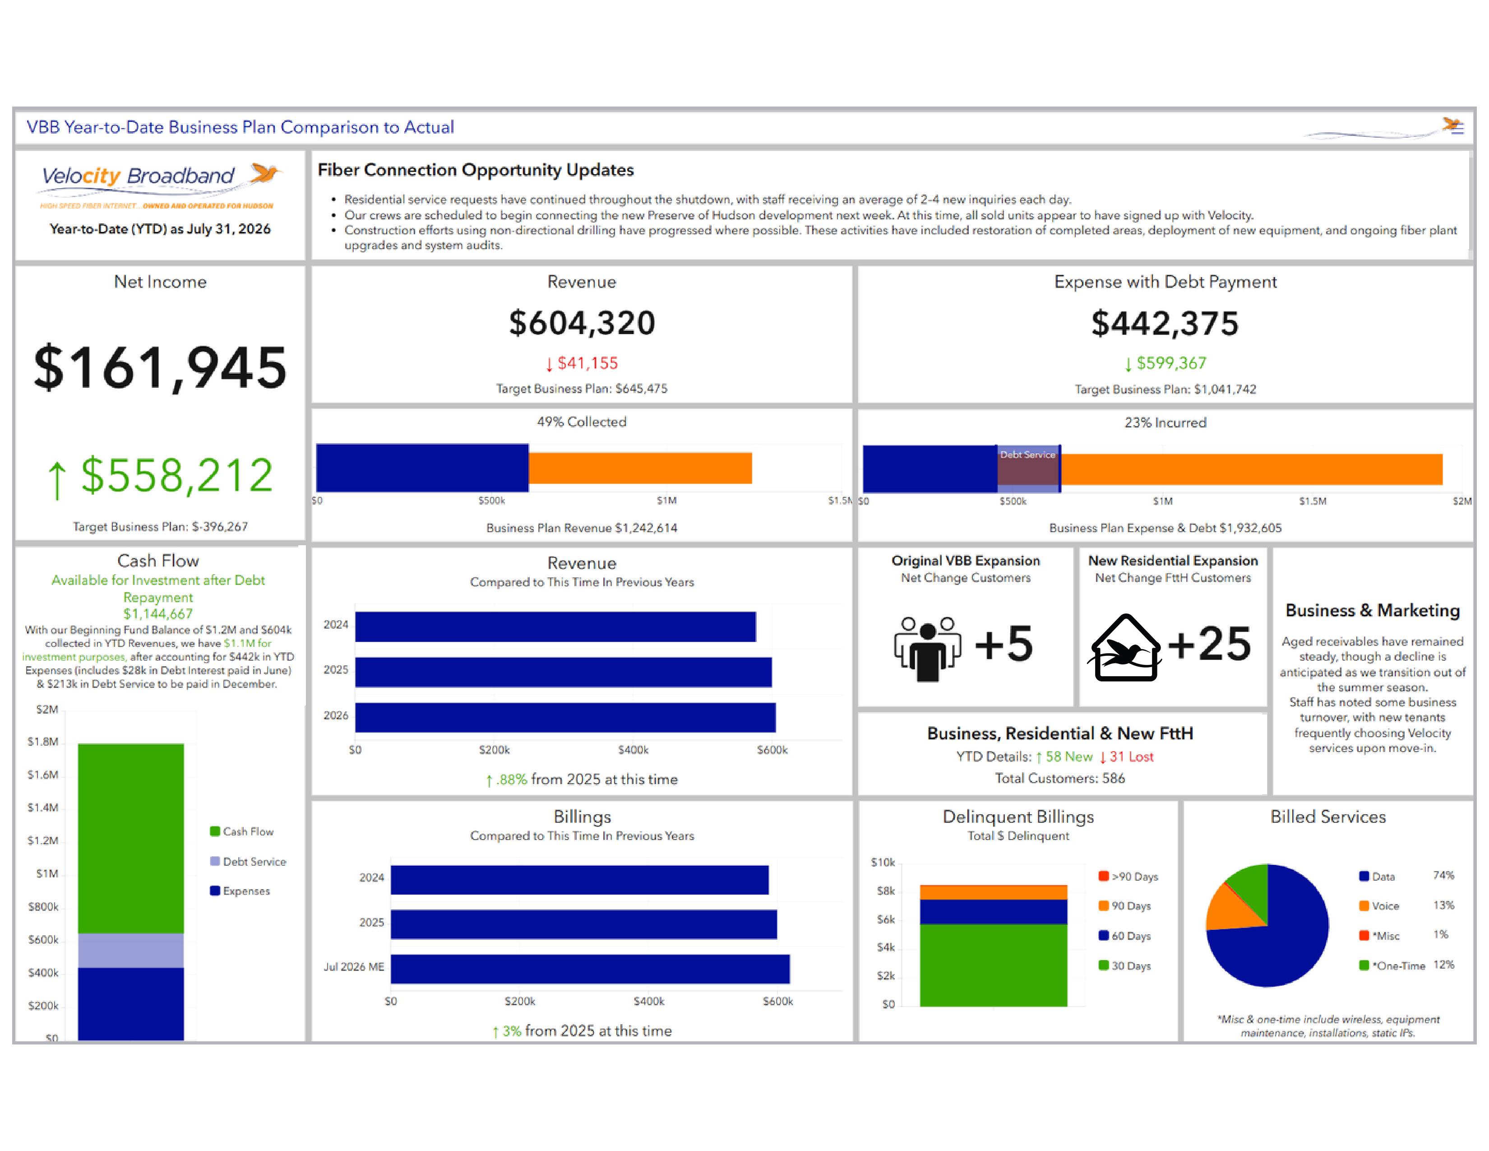Viewport: 1489px width, 1151px height.
Task: Click the Cash Flow amount $1,144,667
Action: [158, 614]
